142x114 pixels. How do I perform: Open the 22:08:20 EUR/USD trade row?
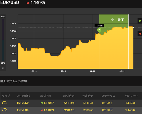pyautogui.click(x=71, y=110)
